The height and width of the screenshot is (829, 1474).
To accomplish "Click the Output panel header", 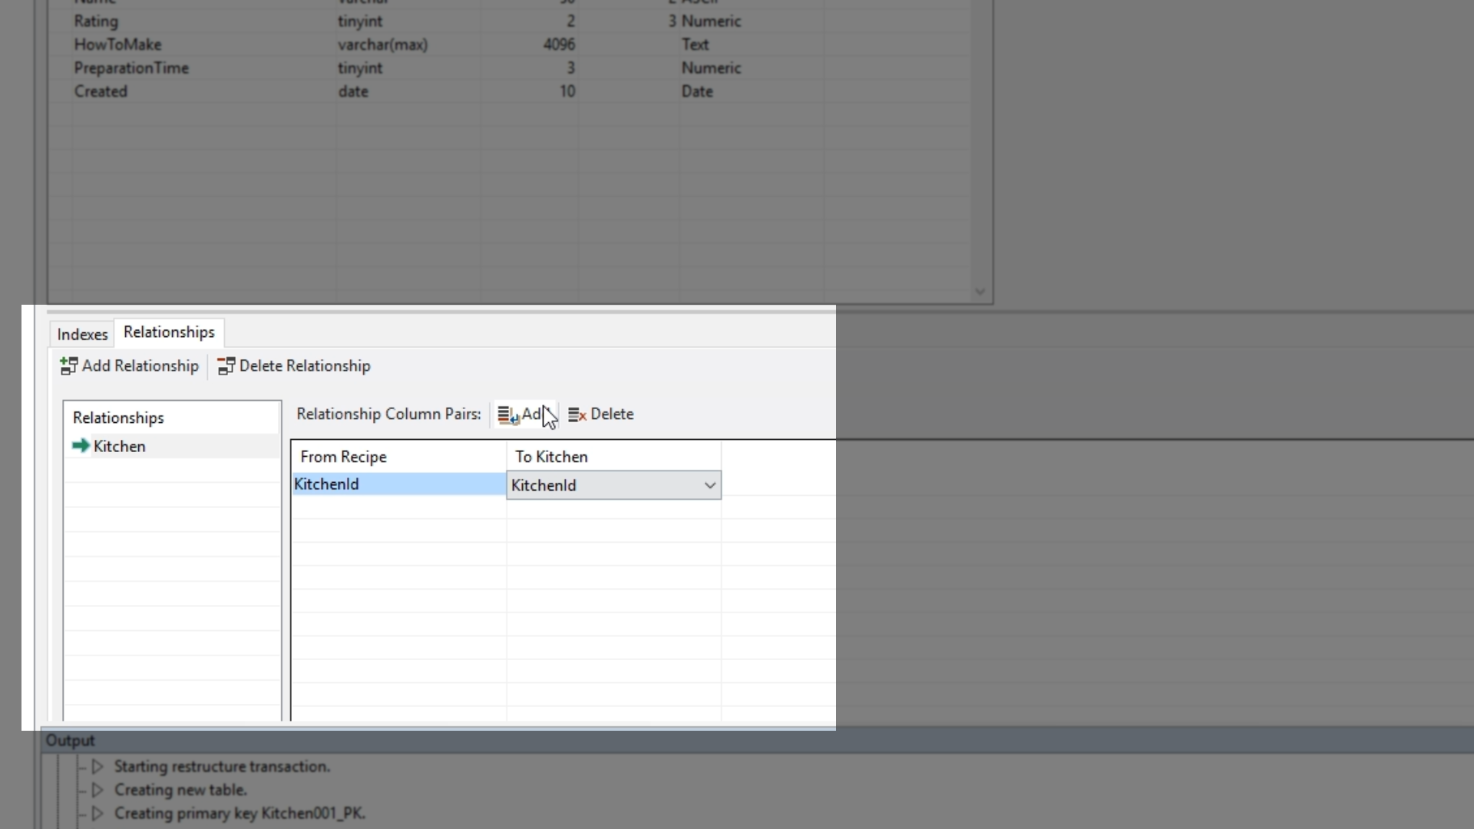I will 70,741.
